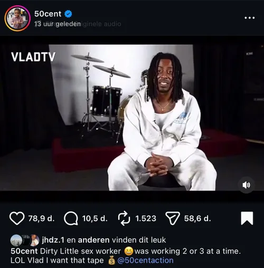Screen dimensions: 264x268
Task: Open the 50cent username in the header
Action: coord(48,14)
